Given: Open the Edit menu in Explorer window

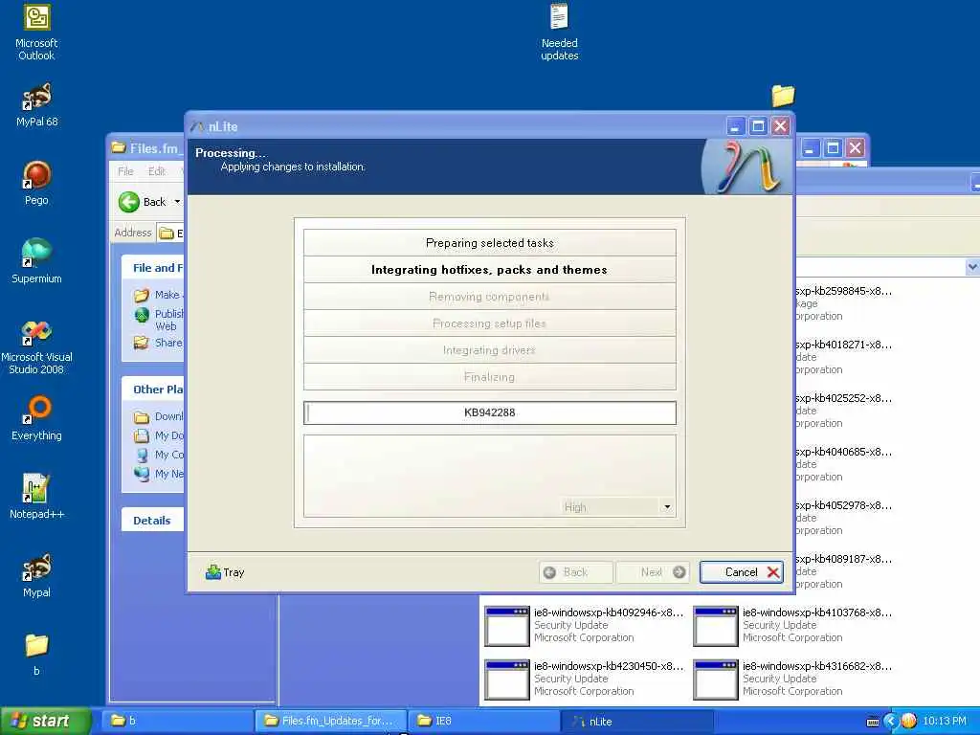Looking at the screenshot, I should point(156,171).
